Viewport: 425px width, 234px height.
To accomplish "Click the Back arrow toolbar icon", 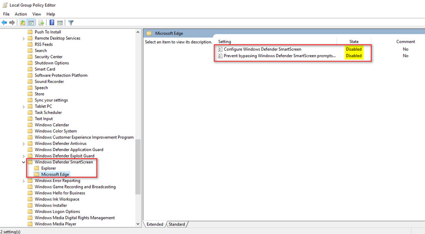I will coord(4,23).
